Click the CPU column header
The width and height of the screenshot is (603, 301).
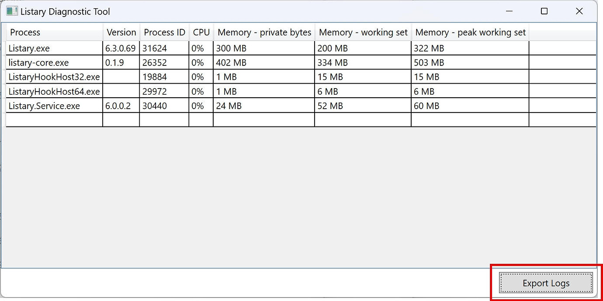[201, 32]
